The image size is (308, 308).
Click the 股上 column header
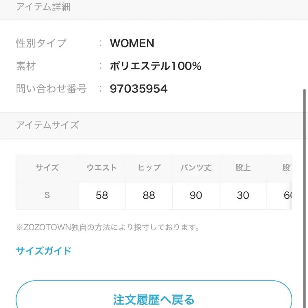click(243, 168)
